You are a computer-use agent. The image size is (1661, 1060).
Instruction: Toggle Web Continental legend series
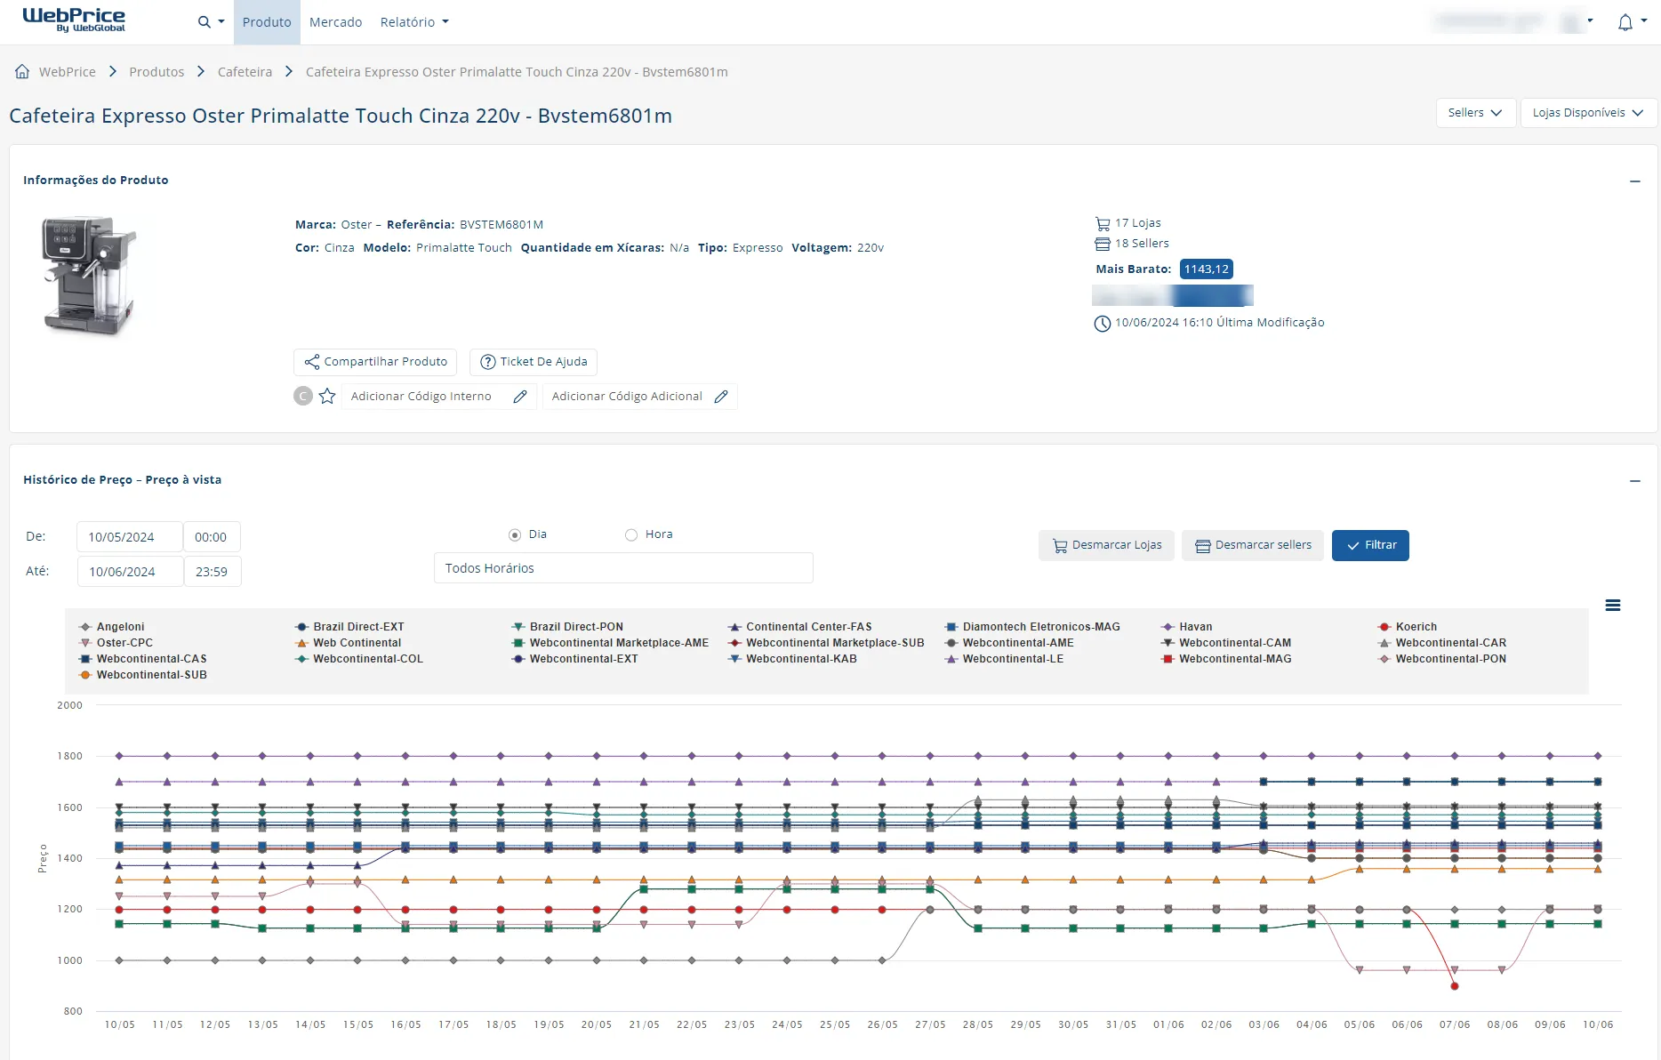pyautogui.click(x=348, y=643)
